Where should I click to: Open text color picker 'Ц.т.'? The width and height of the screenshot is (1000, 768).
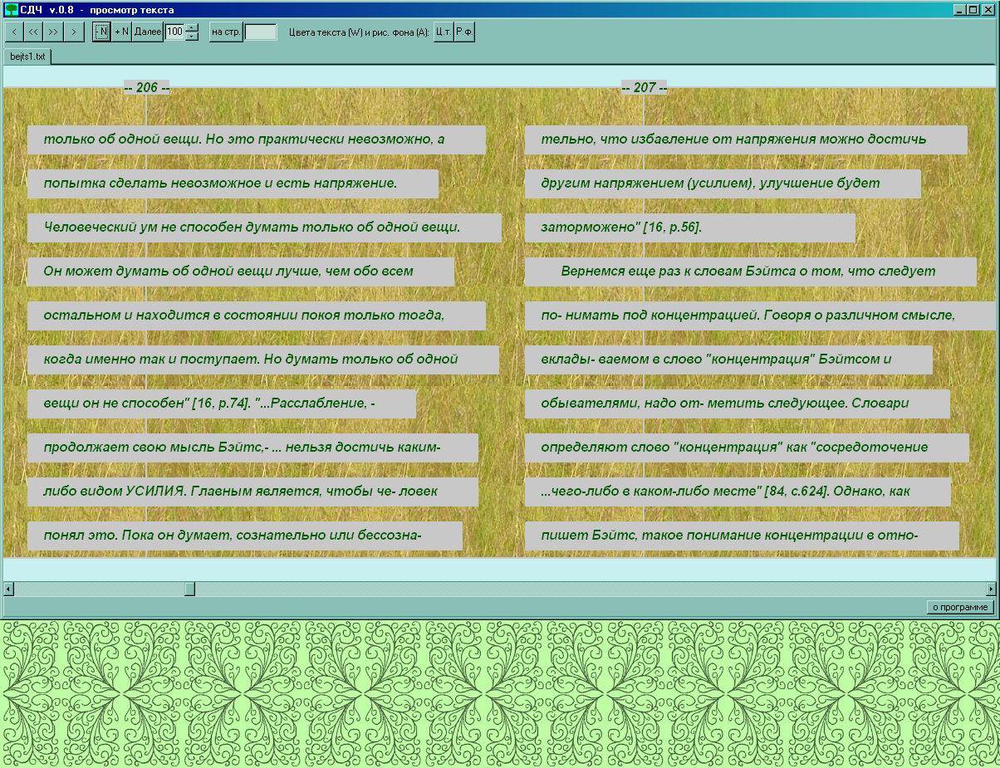click(444, 32)
